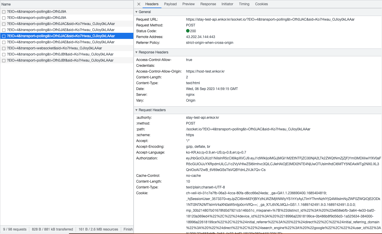
Task: Click the text/plain;charset=UTF-8 value
Action: [205, 187]
